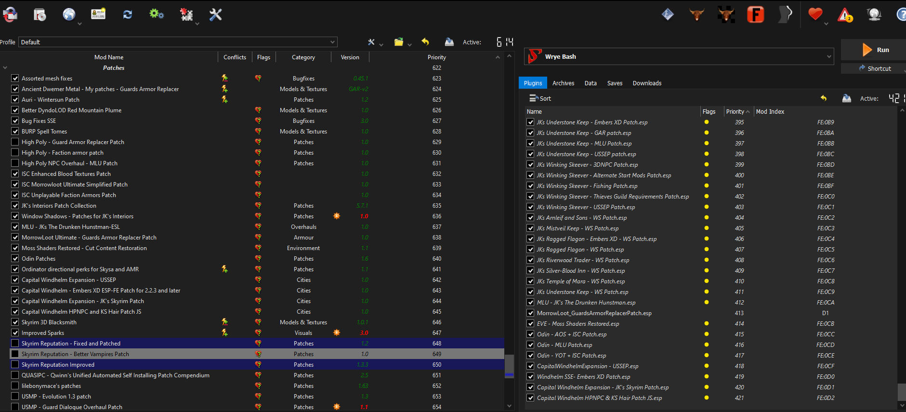Click the backup icon next to Active counter

click(x=449, y=42)
